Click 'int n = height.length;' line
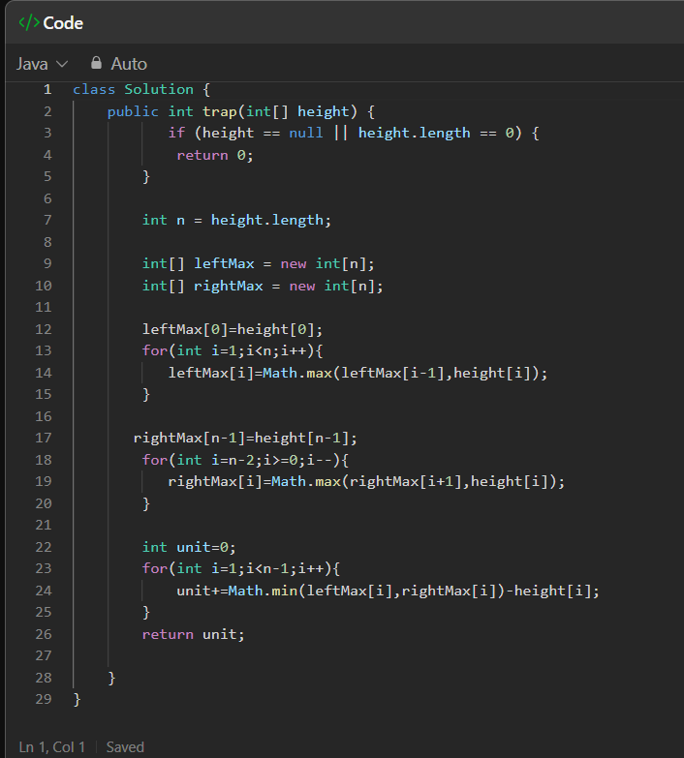This screenshot has width=684, height=758. 236,221
